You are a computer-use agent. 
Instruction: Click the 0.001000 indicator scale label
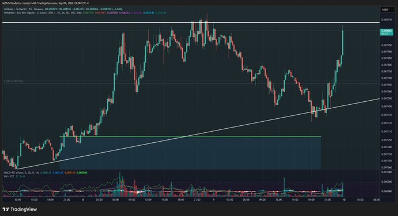click(387, 172)
